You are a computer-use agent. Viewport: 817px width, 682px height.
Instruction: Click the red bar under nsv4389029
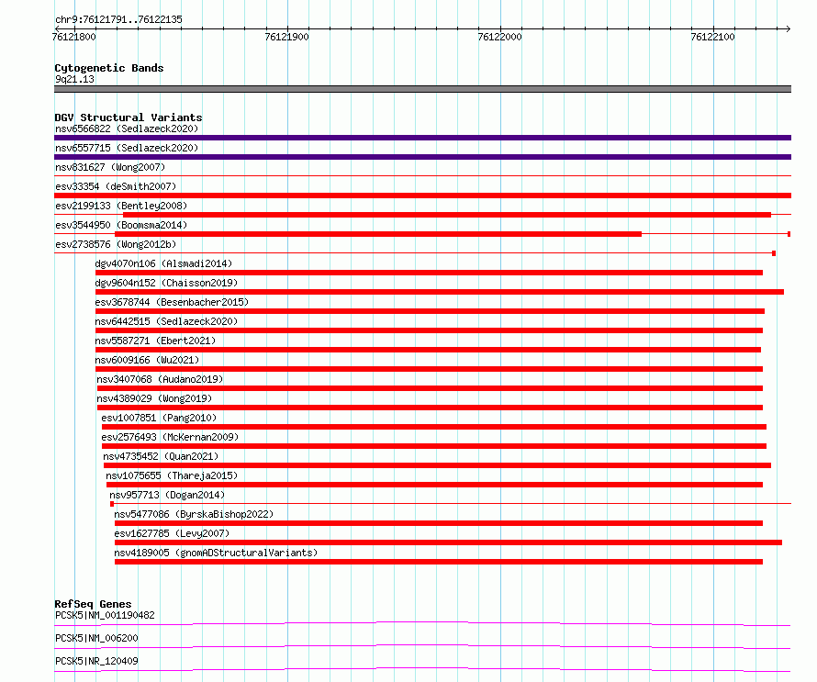(430, 408)
